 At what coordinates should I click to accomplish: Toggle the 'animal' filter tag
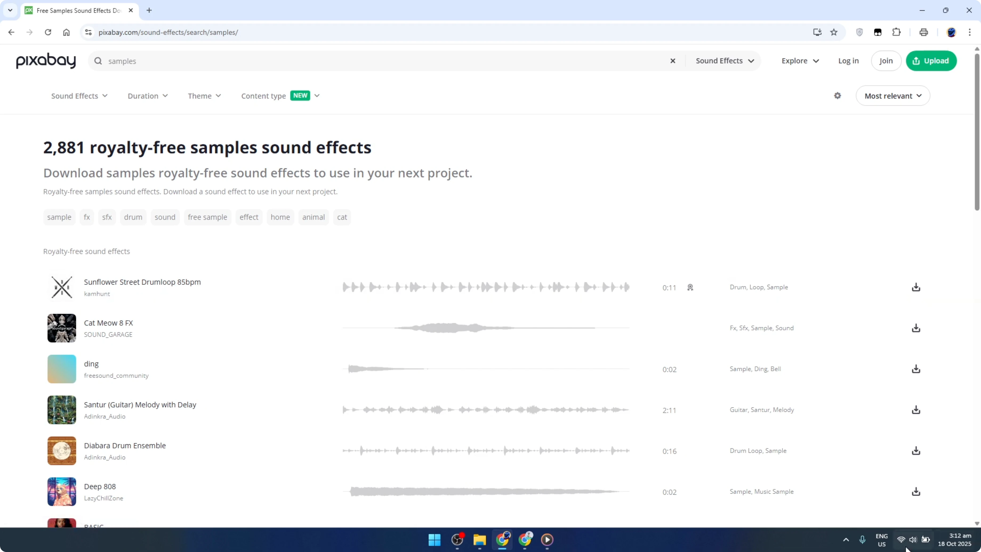[x=313, y=217]
